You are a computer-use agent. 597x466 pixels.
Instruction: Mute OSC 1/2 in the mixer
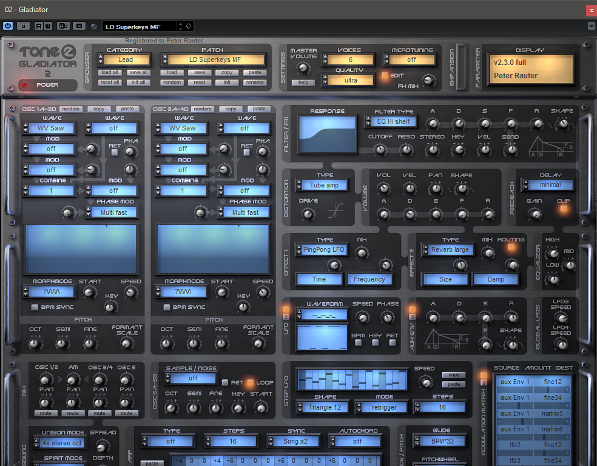click(46, 413)
